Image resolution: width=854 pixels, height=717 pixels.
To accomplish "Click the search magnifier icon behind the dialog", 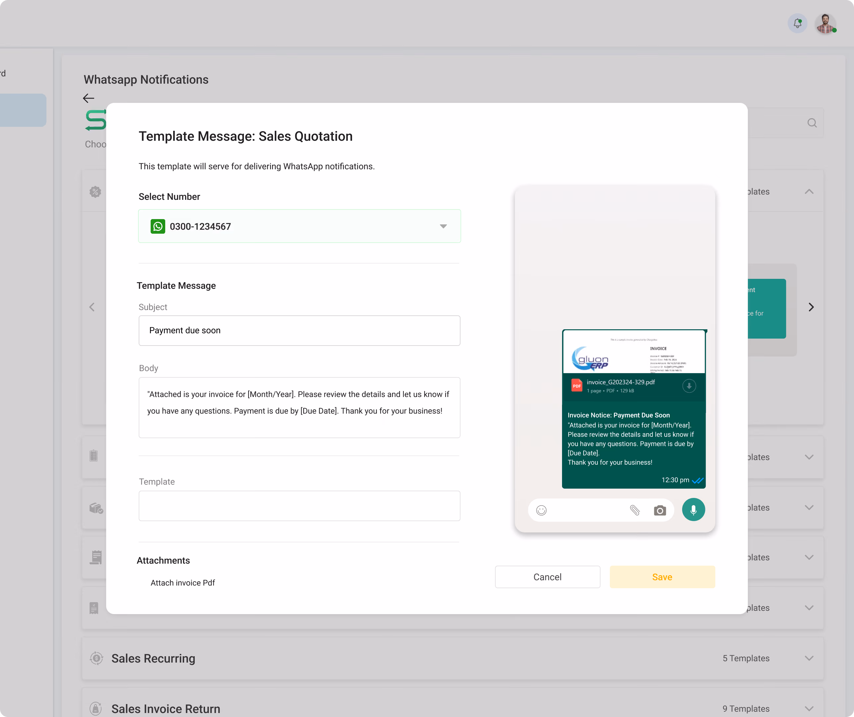I will (x=812, y=123).
